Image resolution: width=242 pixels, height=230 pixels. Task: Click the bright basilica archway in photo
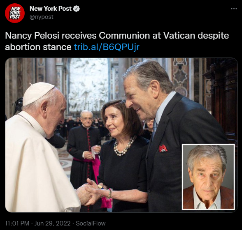[x=89, y=85]
